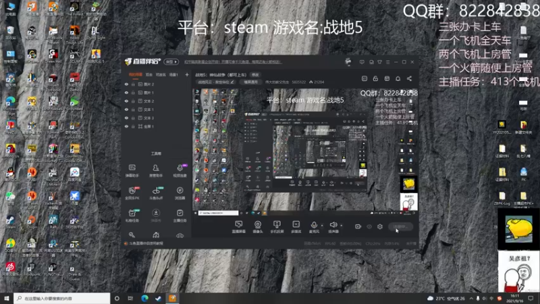The height and width of the screenshot is (304, 540).
Task: Click the share icon above the preview
Action: (409, 78)
